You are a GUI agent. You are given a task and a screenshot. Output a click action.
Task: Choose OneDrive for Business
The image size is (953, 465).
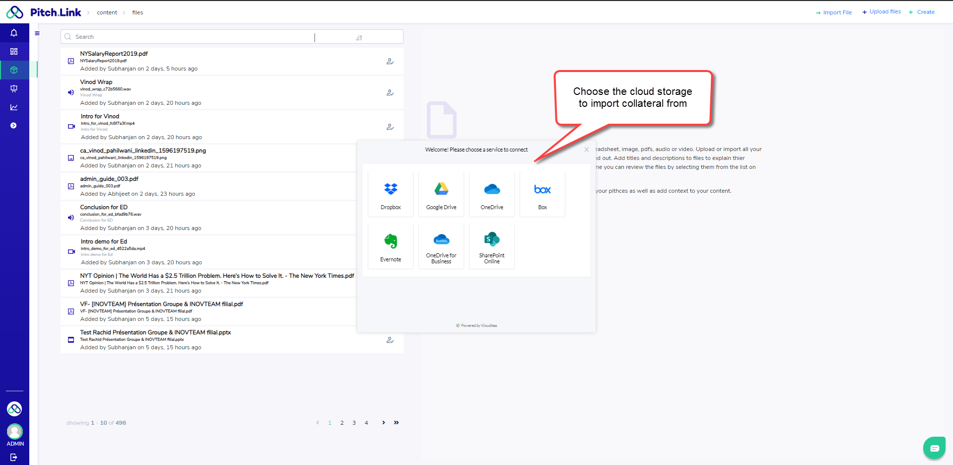[441, 246]
